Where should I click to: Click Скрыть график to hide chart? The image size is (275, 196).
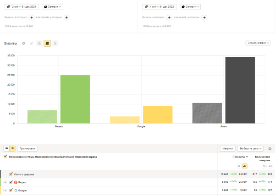click(x=258, y=43)
